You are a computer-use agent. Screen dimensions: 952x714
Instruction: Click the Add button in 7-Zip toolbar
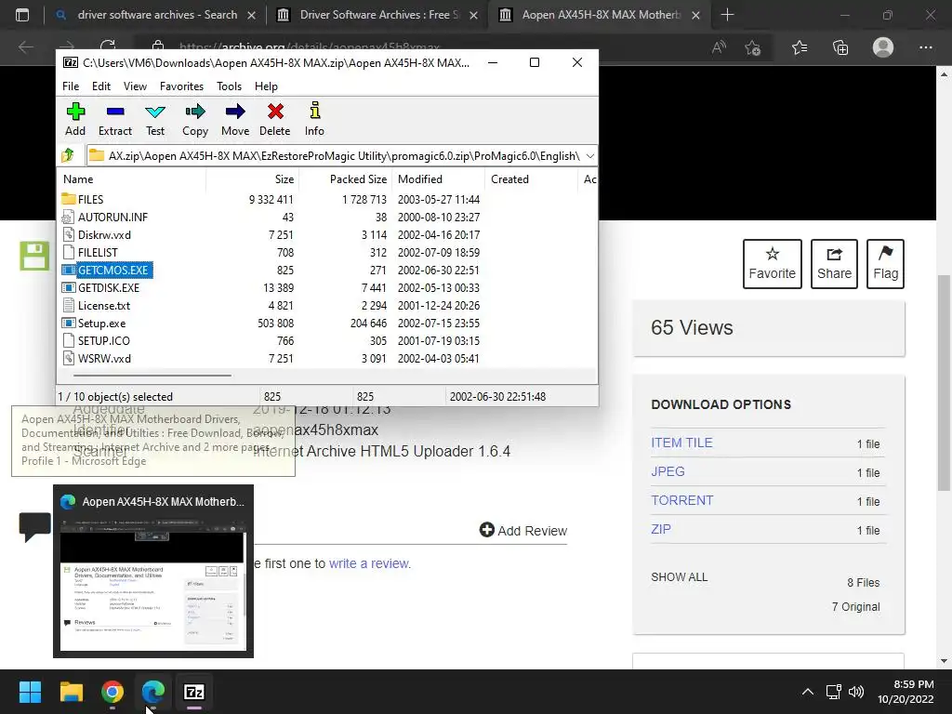[75, 119]
